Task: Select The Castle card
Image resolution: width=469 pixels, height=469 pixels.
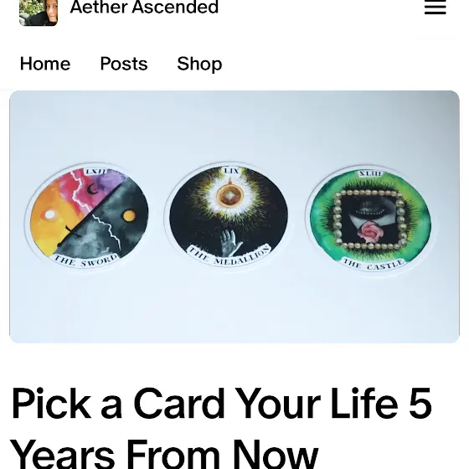Action: coord(370,221)
